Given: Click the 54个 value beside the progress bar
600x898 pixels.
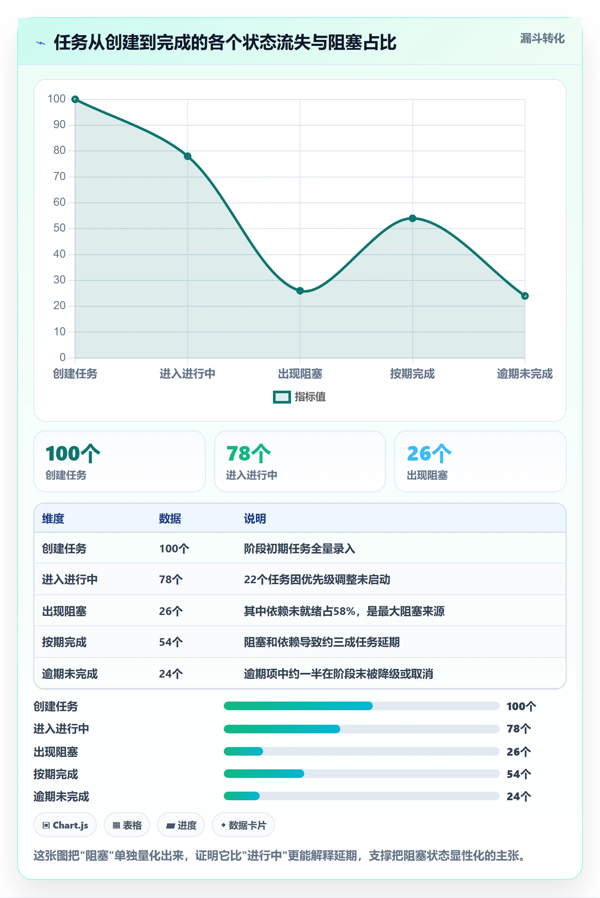Looking at the screenshot, I should tap(519, 774).
